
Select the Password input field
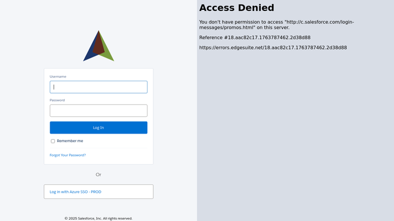99,110
